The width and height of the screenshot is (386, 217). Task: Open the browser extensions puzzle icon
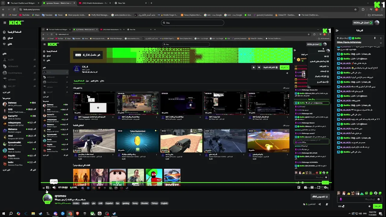pyautogui.click(x=363, y=9)
